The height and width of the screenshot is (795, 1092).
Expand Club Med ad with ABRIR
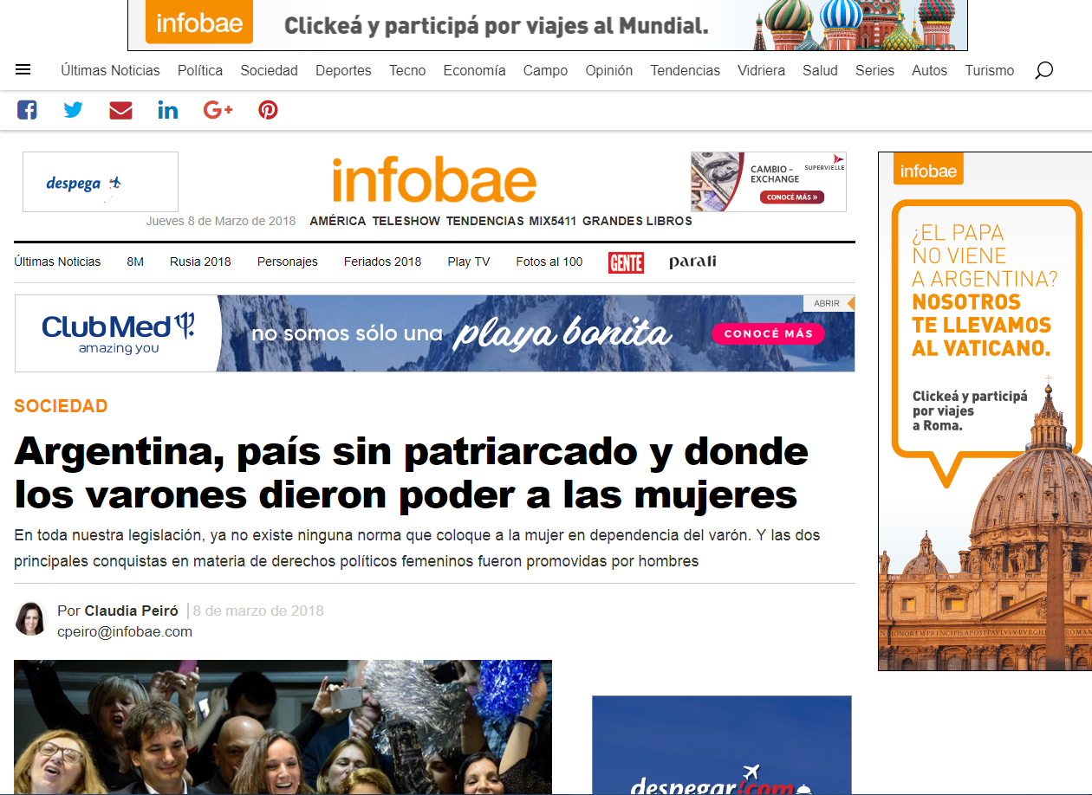click(x=829, y=303)
